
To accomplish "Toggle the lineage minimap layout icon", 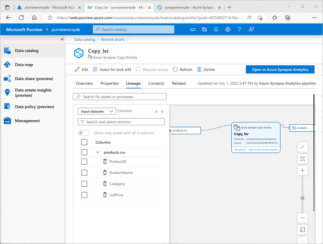I will pyautogui.click(x=302, y=229).
